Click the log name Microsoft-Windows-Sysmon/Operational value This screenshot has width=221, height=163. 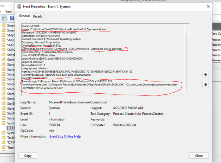tap(78, 102)
